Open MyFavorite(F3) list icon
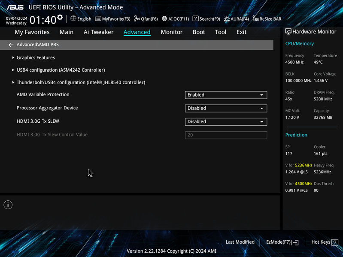 pos(98,18)
